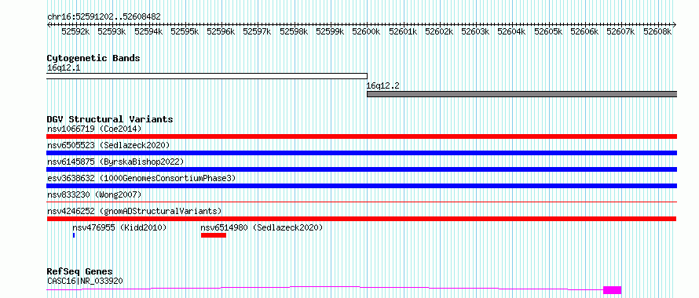Click the blue bar under nsv6145875
This screenshot has width=699, height=298.
tap(362, 169)
